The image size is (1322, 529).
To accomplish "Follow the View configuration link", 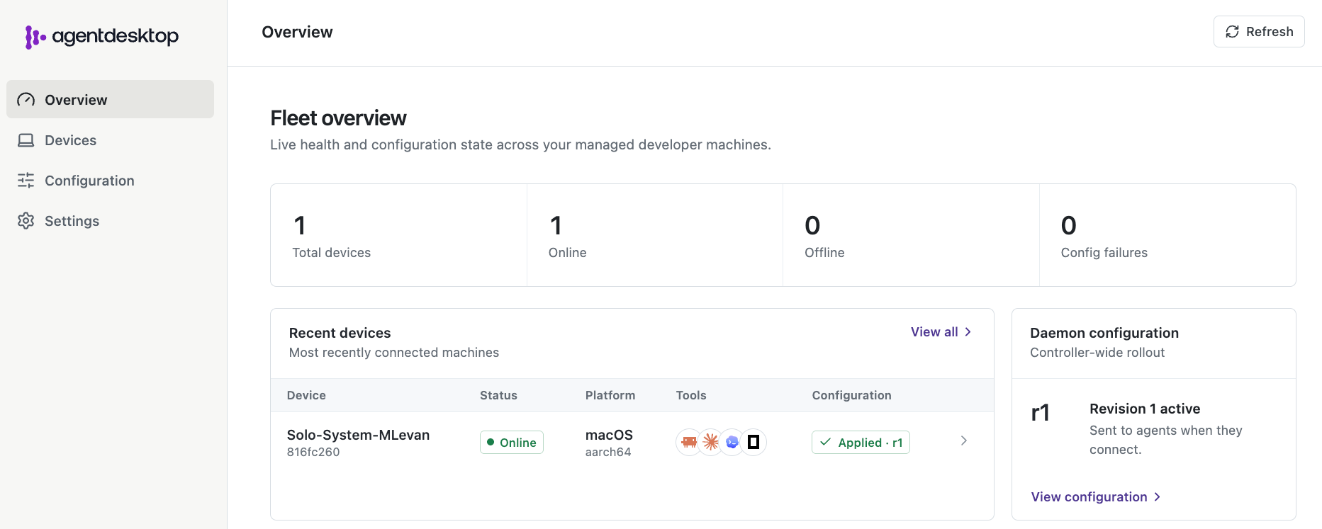I will (x=1096, y=497).
